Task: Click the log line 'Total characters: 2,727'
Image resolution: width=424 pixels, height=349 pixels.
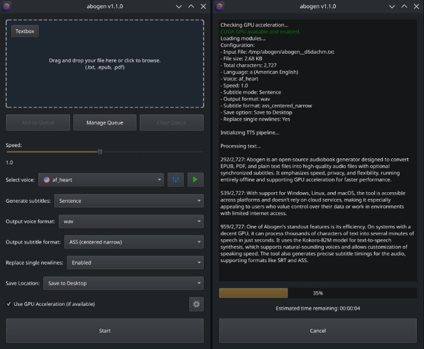Action: coord(249,65)
